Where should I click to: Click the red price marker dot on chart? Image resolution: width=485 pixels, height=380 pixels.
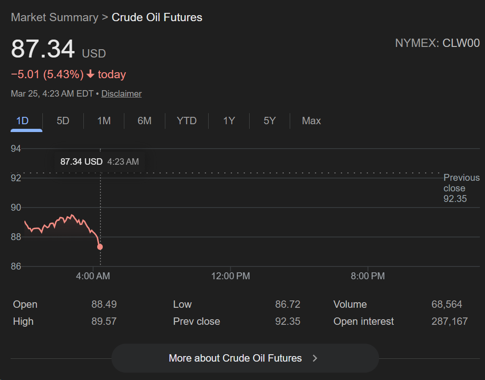pos(100,247)
